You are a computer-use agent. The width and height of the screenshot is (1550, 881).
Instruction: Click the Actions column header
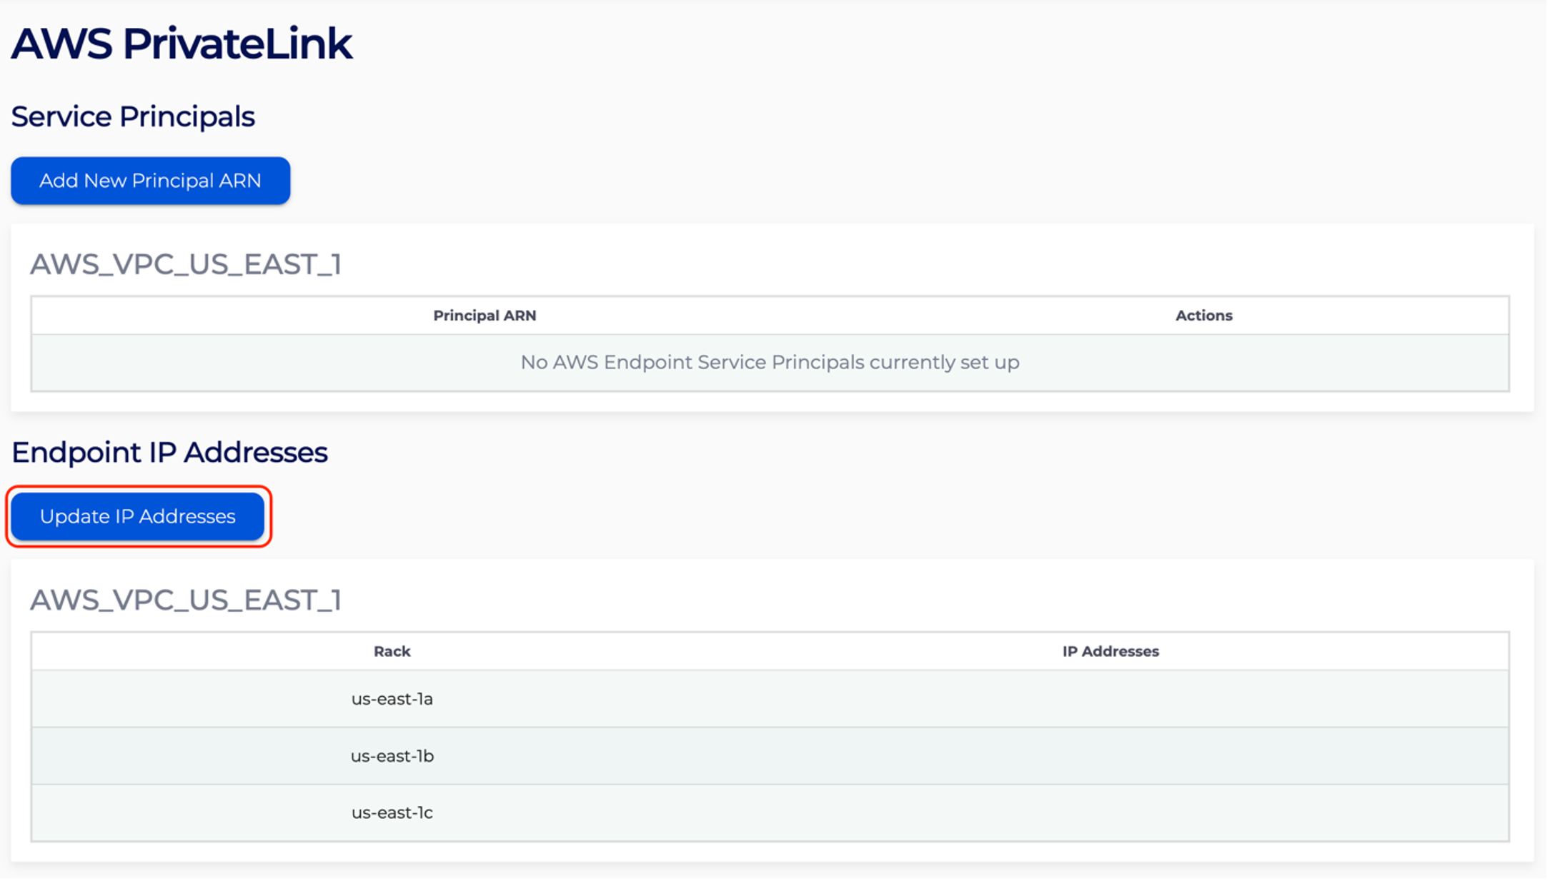coord(1204,316)
